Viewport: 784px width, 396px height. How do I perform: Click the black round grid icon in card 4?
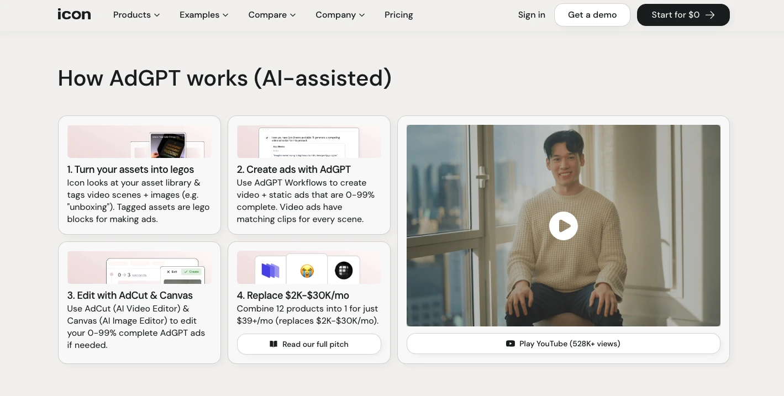point(344,271)
